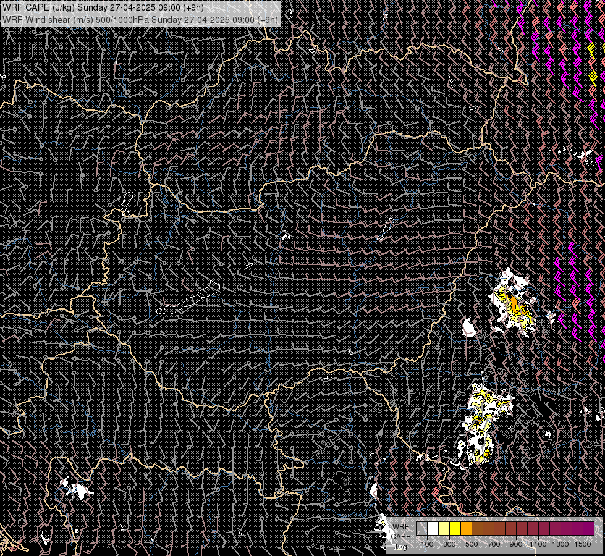Viewport: 605px width, 556px height.
Task: Click the 1100 legend value
Action: pos(538,544)
